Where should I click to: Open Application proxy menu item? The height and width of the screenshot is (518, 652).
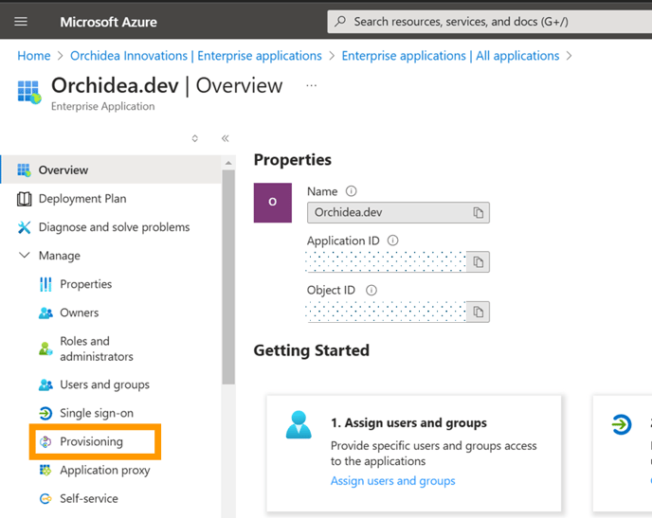pyautogui.click(x=105, y=471)
